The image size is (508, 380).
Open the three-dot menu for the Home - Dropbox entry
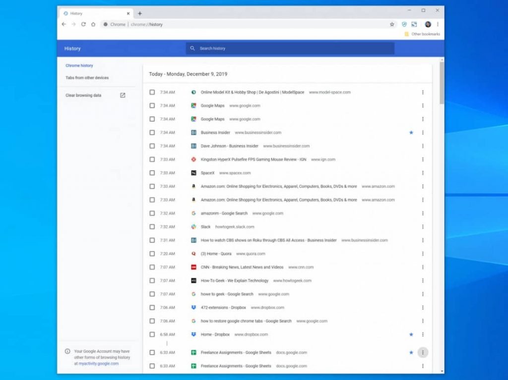point(423,334)
